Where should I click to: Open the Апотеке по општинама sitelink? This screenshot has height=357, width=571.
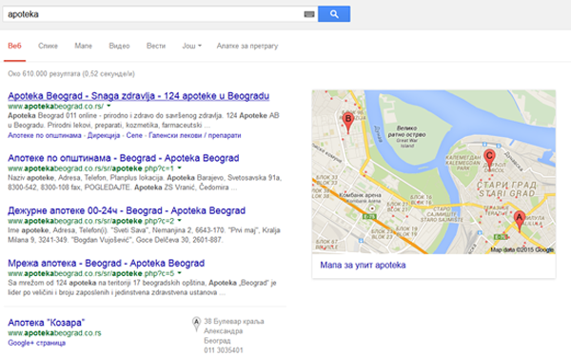tap(45, 135)
